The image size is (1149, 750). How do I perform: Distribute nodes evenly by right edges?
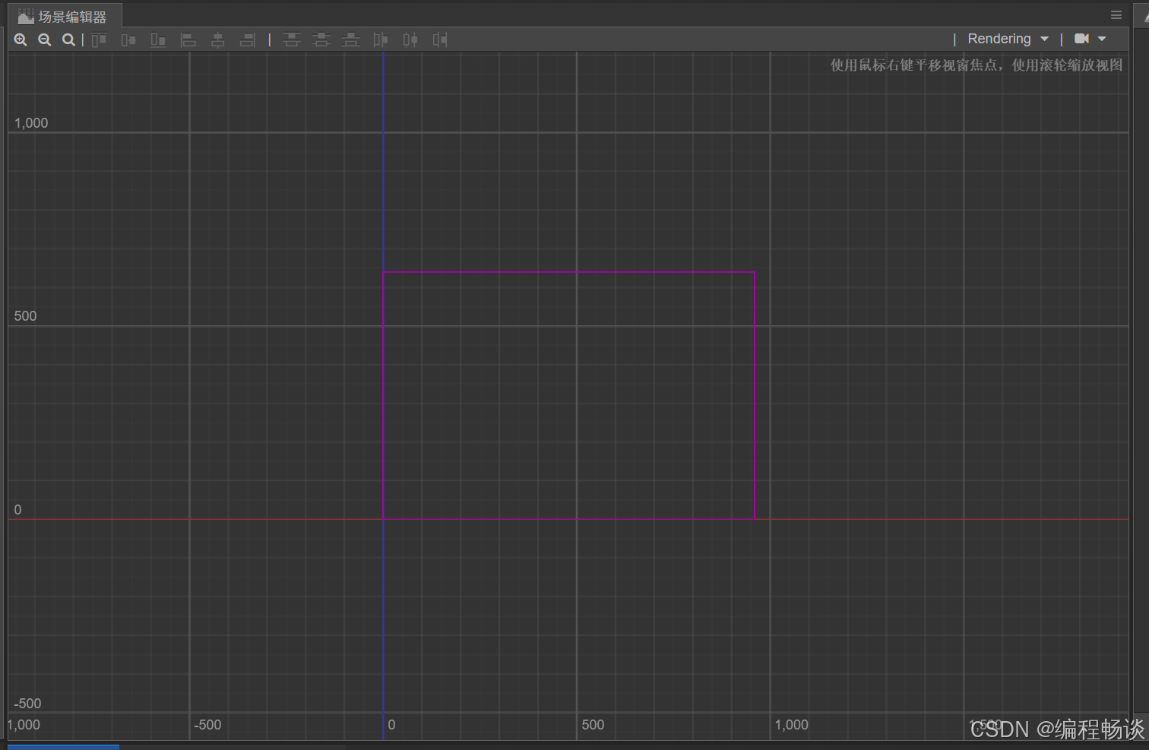point(440,40)
